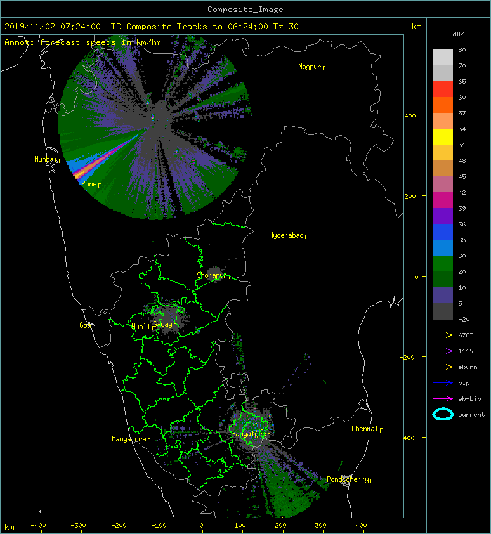This screenshot has height=534, width=491.
Task: Click the yellow 67CB arrow legend icon
Action: tap(443, 335)
